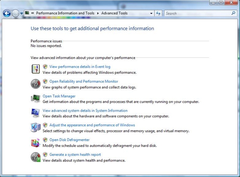Image resolution: width=240 pixels, height=177 pixels.
Task: Click the UAC shield beside Adjust appearance link
Action: [45, 125]
